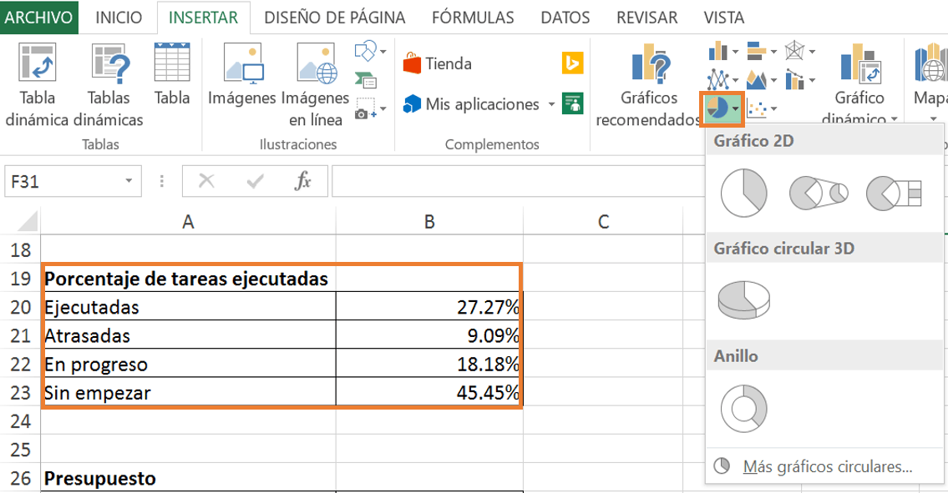
Task: Open the ARCHIVO tab
Action: [x=39, y=18]
